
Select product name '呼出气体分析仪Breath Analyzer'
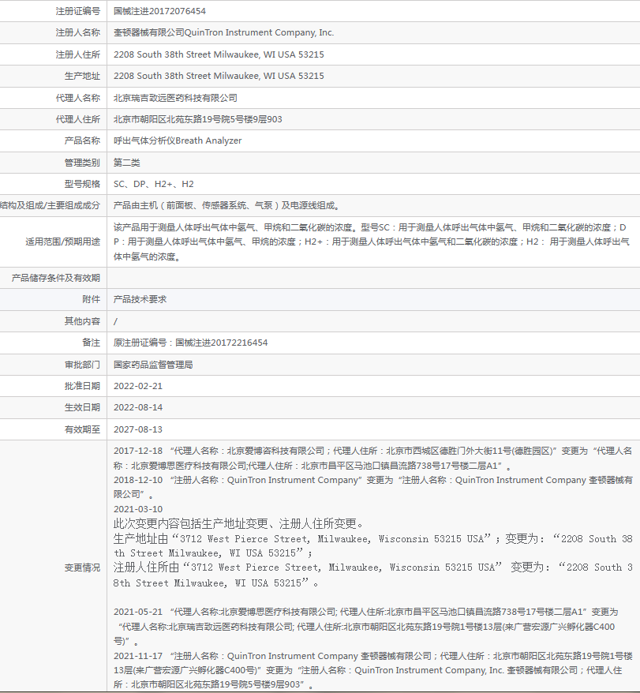[x=178, y=141]
